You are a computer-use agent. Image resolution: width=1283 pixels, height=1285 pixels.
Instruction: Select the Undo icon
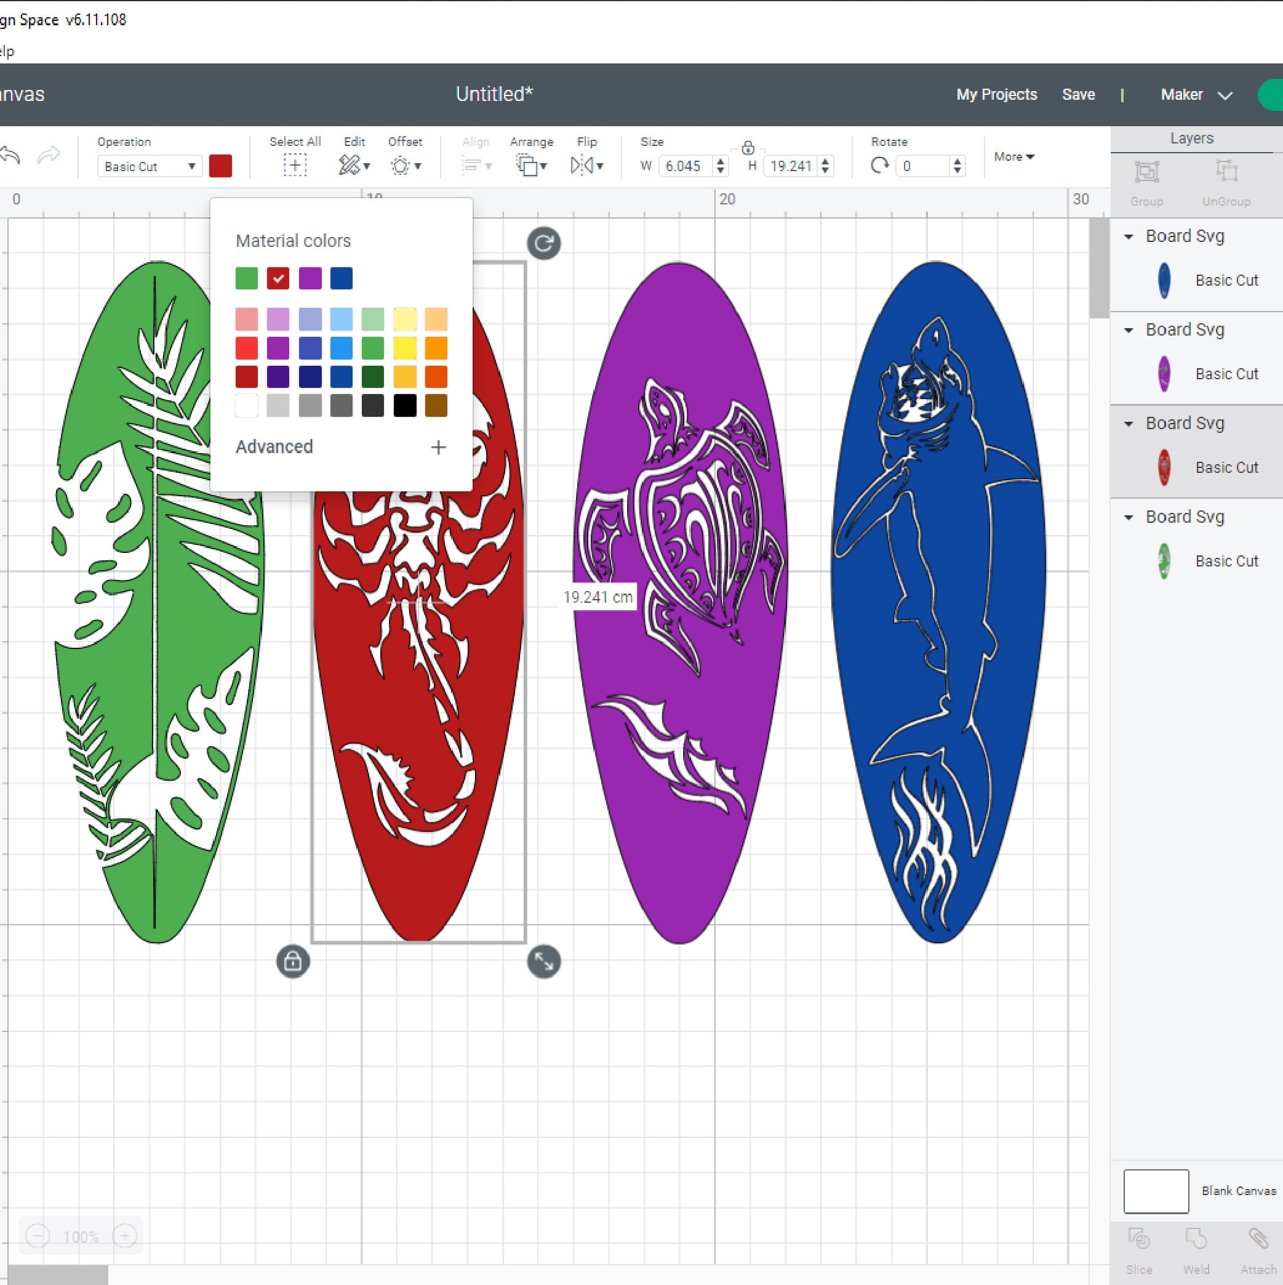pos(10,156)
